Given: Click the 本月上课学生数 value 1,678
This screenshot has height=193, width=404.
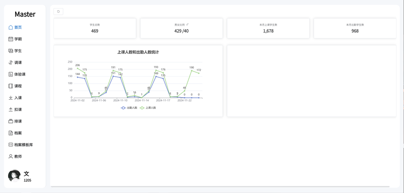Looking at the screenshot, I should pyautogui.click(x=268, y=31).
